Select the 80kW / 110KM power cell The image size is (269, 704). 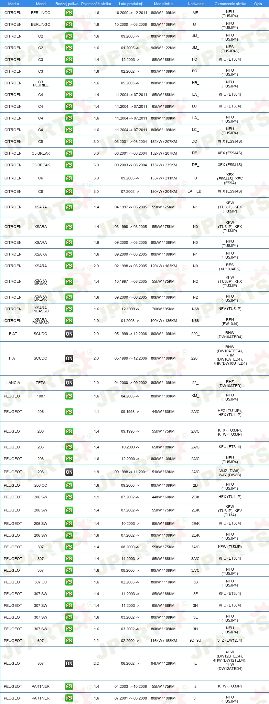[163, 582]
